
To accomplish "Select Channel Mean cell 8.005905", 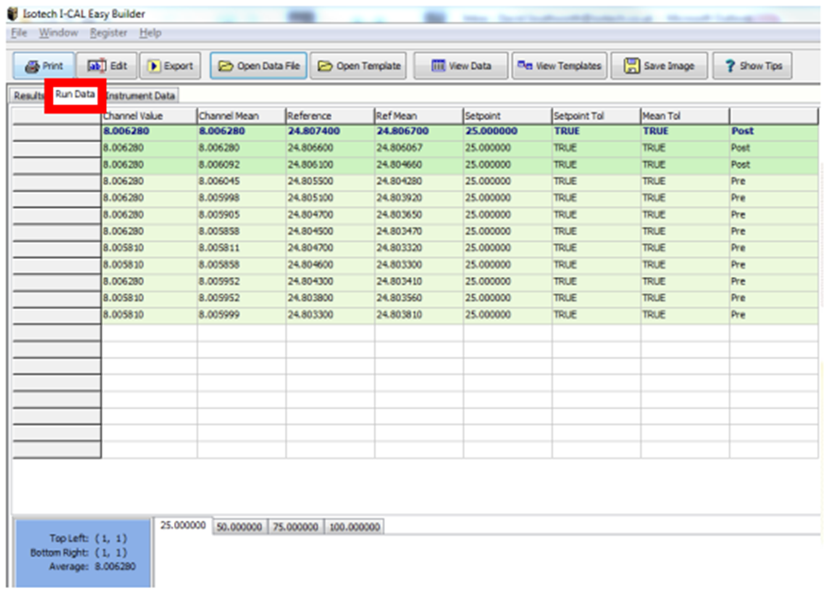I will [241, 215].
